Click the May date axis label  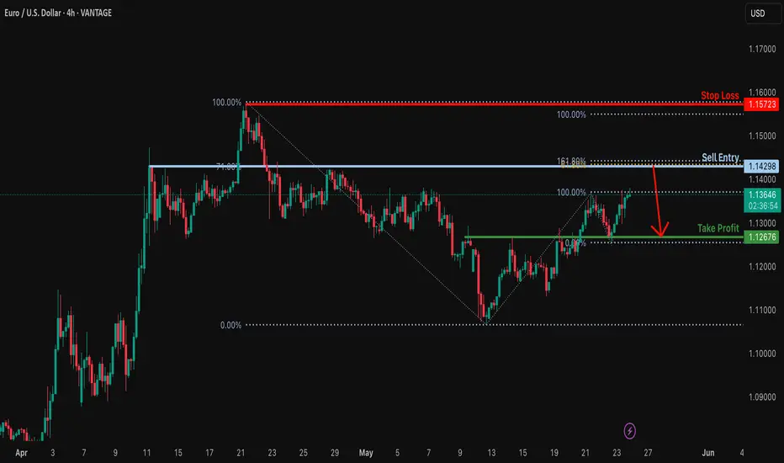click(x=366, y=453)
